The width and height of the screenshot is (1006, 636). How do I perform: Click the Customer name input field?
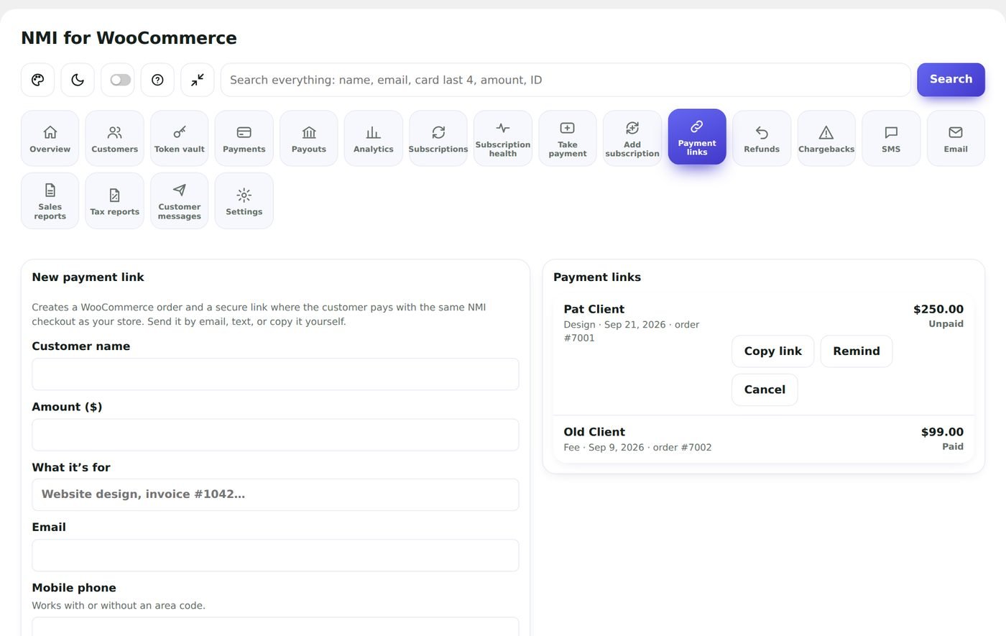275,374
